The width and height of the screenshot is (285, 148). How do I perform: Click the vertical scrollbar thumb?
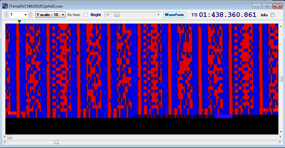coord(281,79)
